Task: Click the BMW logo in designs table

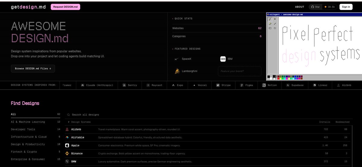Action: pyautogui.click(x=67, y=162)
